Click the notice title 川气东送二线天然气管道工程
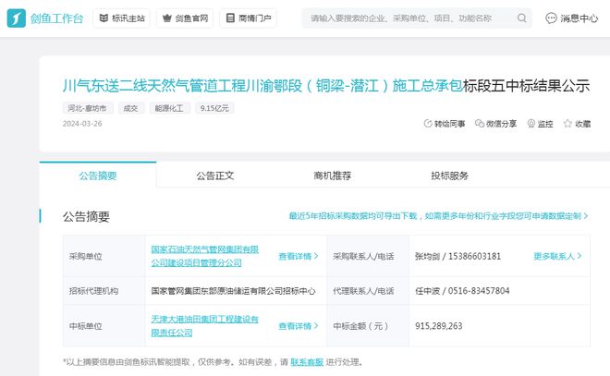610x376 pixels. (x=326, y=86)
